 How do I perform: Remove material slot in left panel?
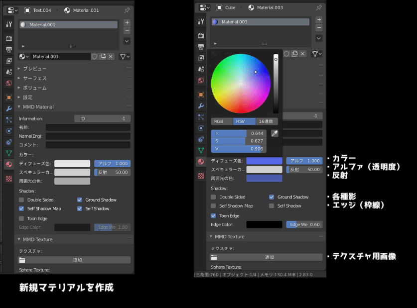(127, 30)
